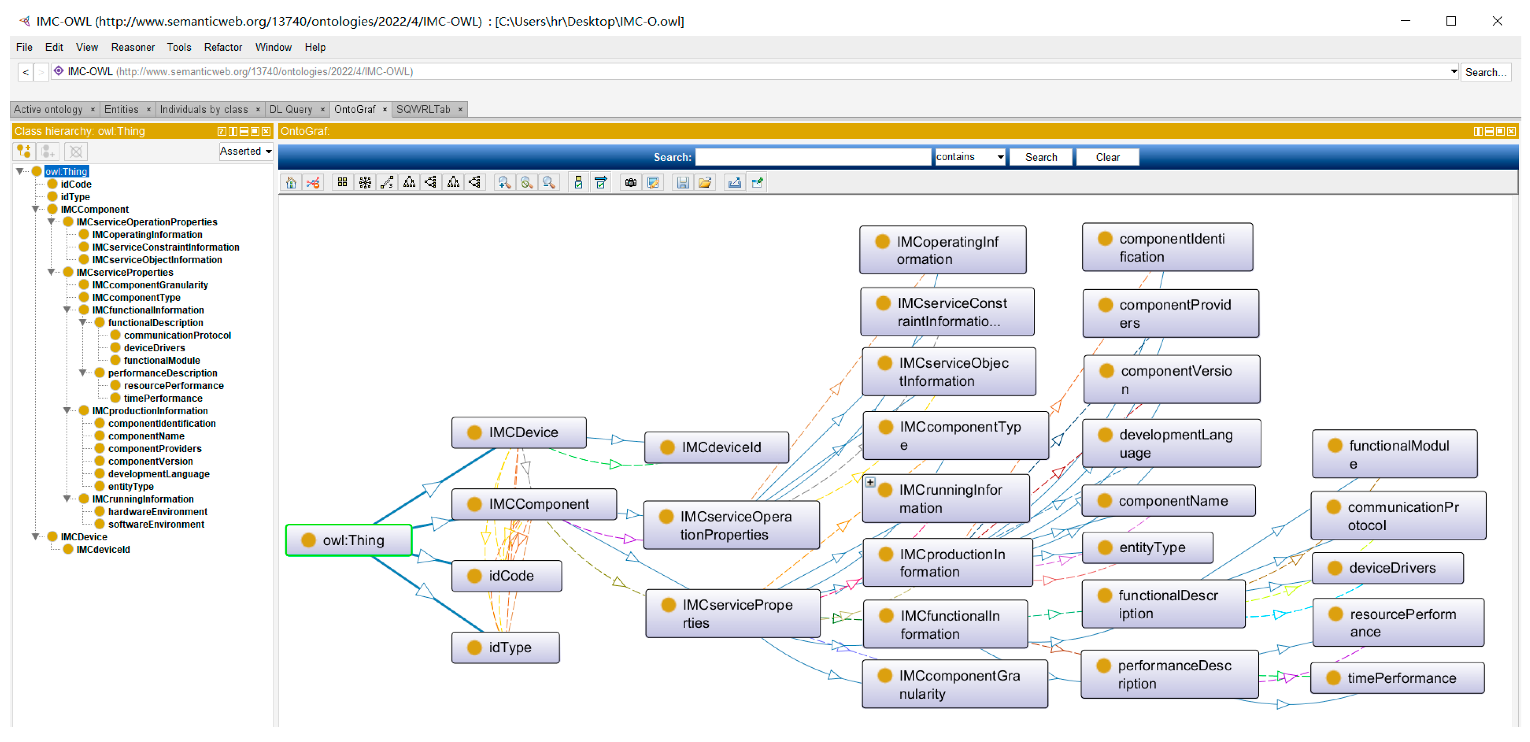This screenshot has width=1530, height=742.
Task: Click the open graph folder icon
Action: point(705,183)
